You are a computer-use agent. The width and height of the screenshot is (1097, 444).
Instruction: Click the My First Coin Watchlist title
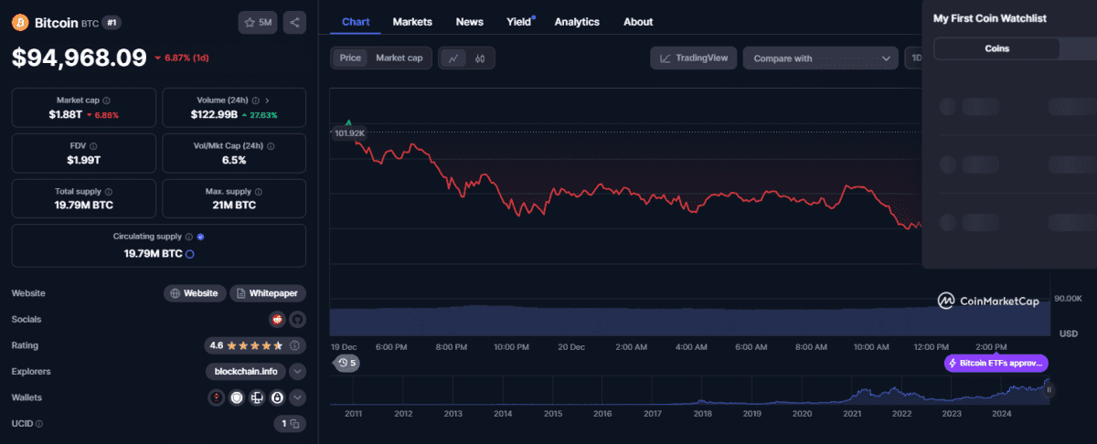click(x=989, y=18)
